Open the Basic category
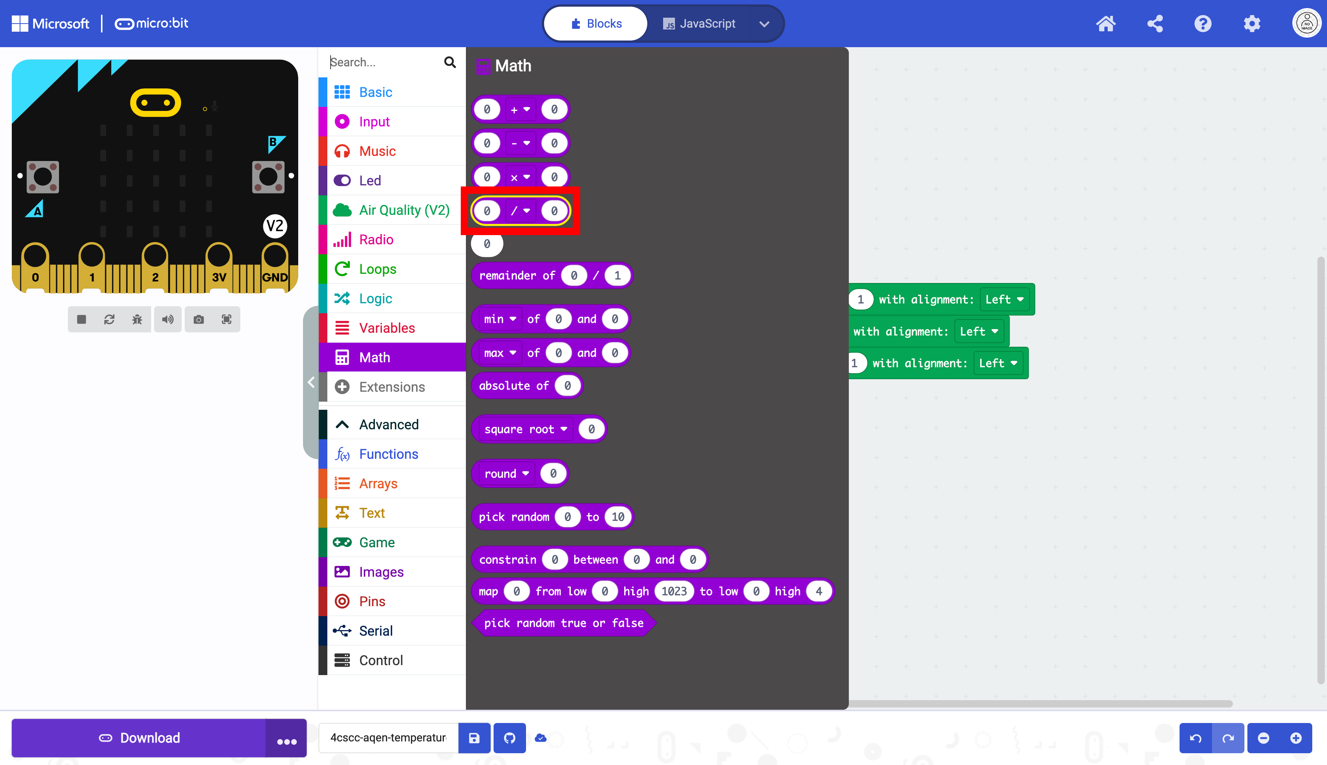 [x=392, y=92]
